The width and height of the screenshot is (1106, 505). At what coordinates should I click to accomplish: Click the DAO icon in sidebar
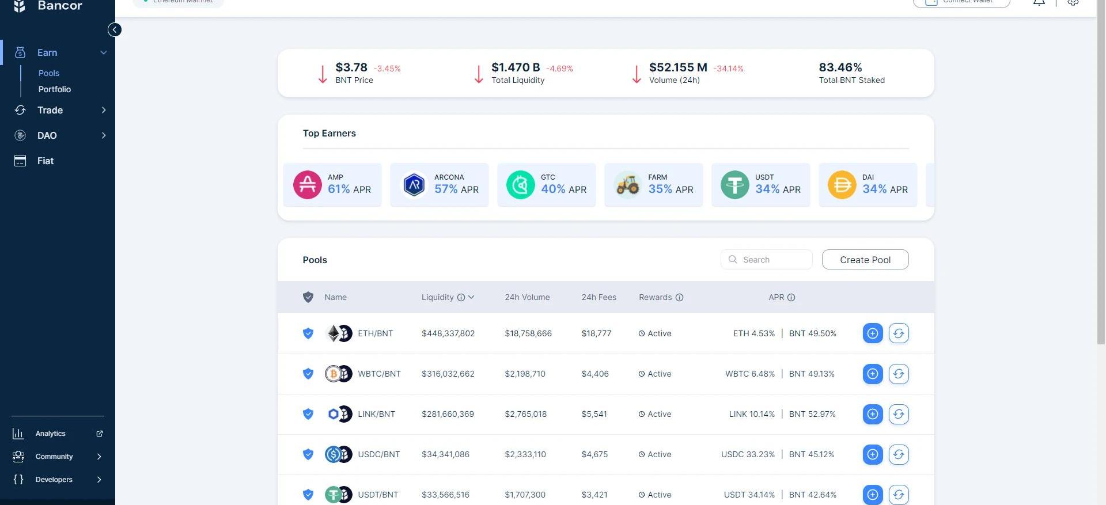point(20,135)
